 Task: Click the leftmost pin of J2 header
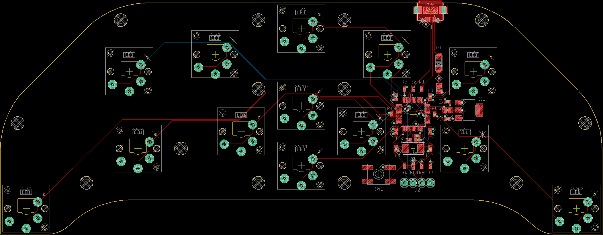404,183
